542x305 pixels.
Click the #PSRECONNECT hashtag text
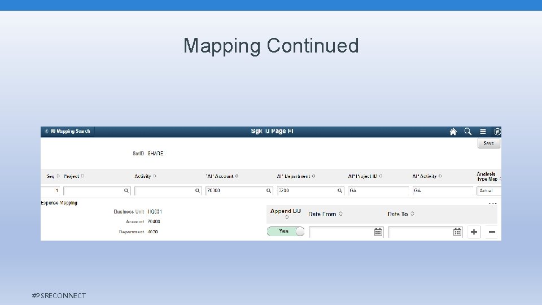(x=59, y=295)
